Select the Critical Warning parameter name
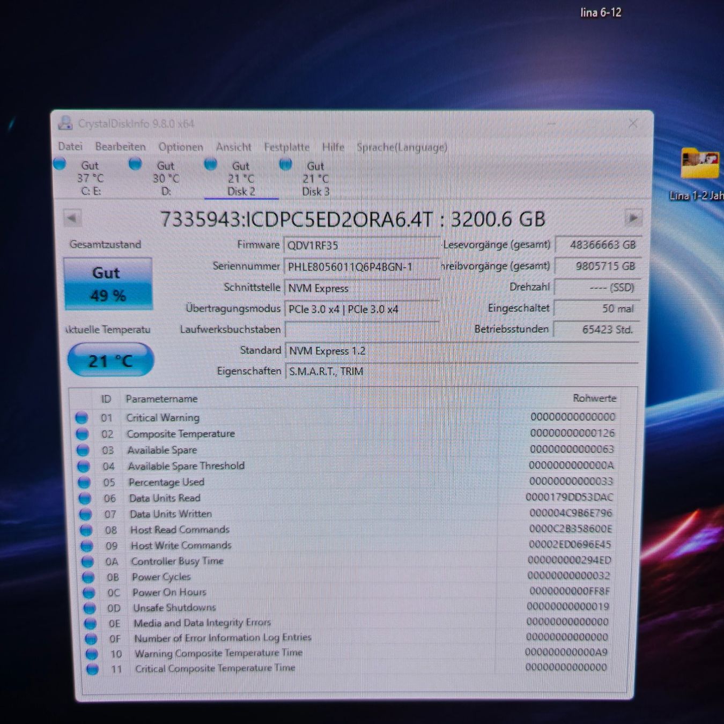Image resolution: width=724 pixels, height=724 pixels. pyautogui.click(x=162, y=417)
